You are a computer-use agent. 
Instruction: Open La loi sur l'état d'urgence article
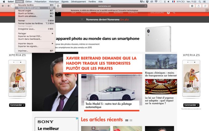[x=159, y=100]
